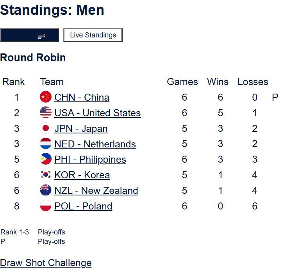The height and width of the screenshot is (275, 300).
Task: Click the Poland flag icon
Action: click(46, 206)
